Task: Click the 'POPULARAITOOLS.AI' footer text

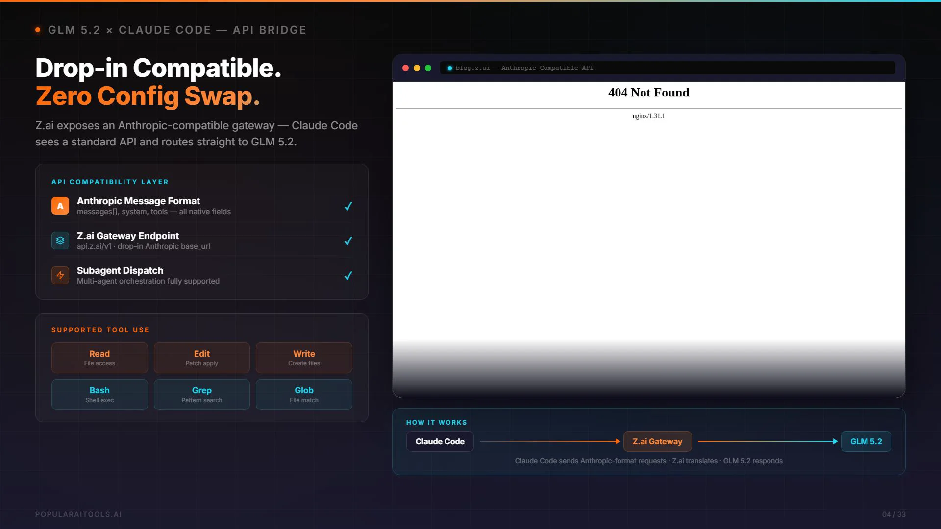Action: point(78,514)
